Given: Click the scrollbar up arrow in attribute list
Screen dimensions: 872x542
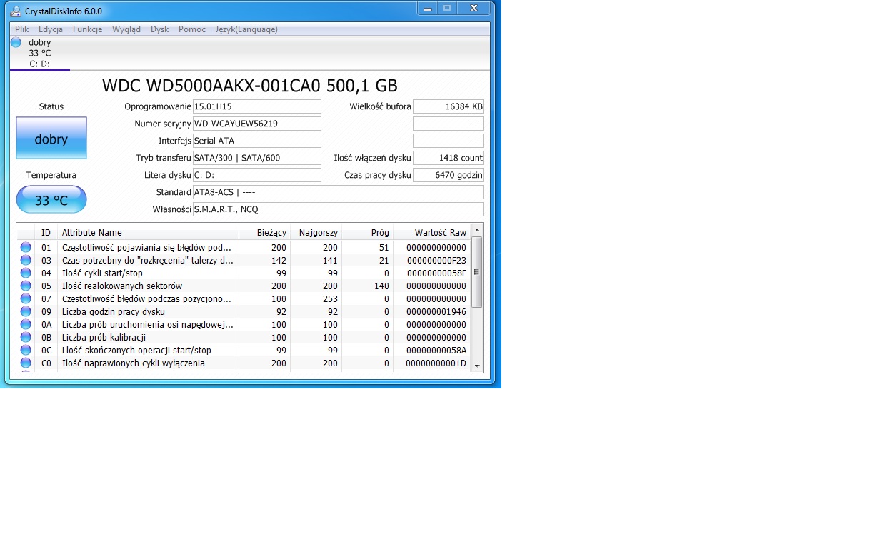Looking at the screenshot, I should click(x=477, y=231).
